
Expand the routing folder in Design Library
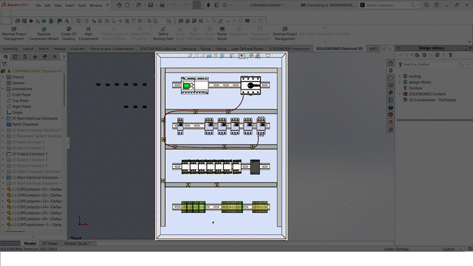[x=400, y=76]
